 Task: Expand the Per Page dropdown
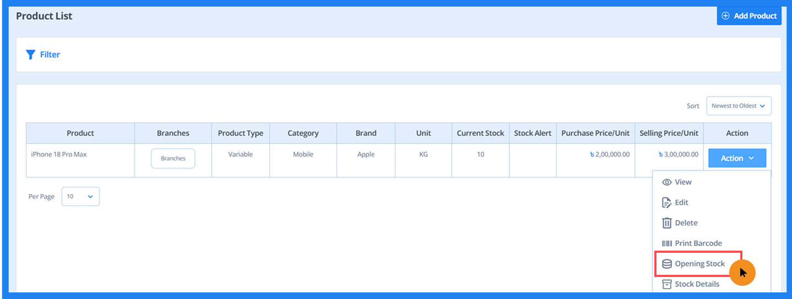pyautogui.click(x=80, y=196)
